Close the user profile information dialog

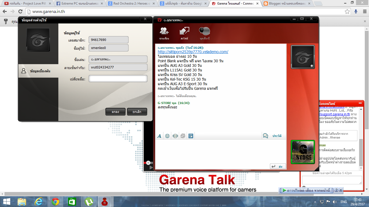click(x=145, y=19)
